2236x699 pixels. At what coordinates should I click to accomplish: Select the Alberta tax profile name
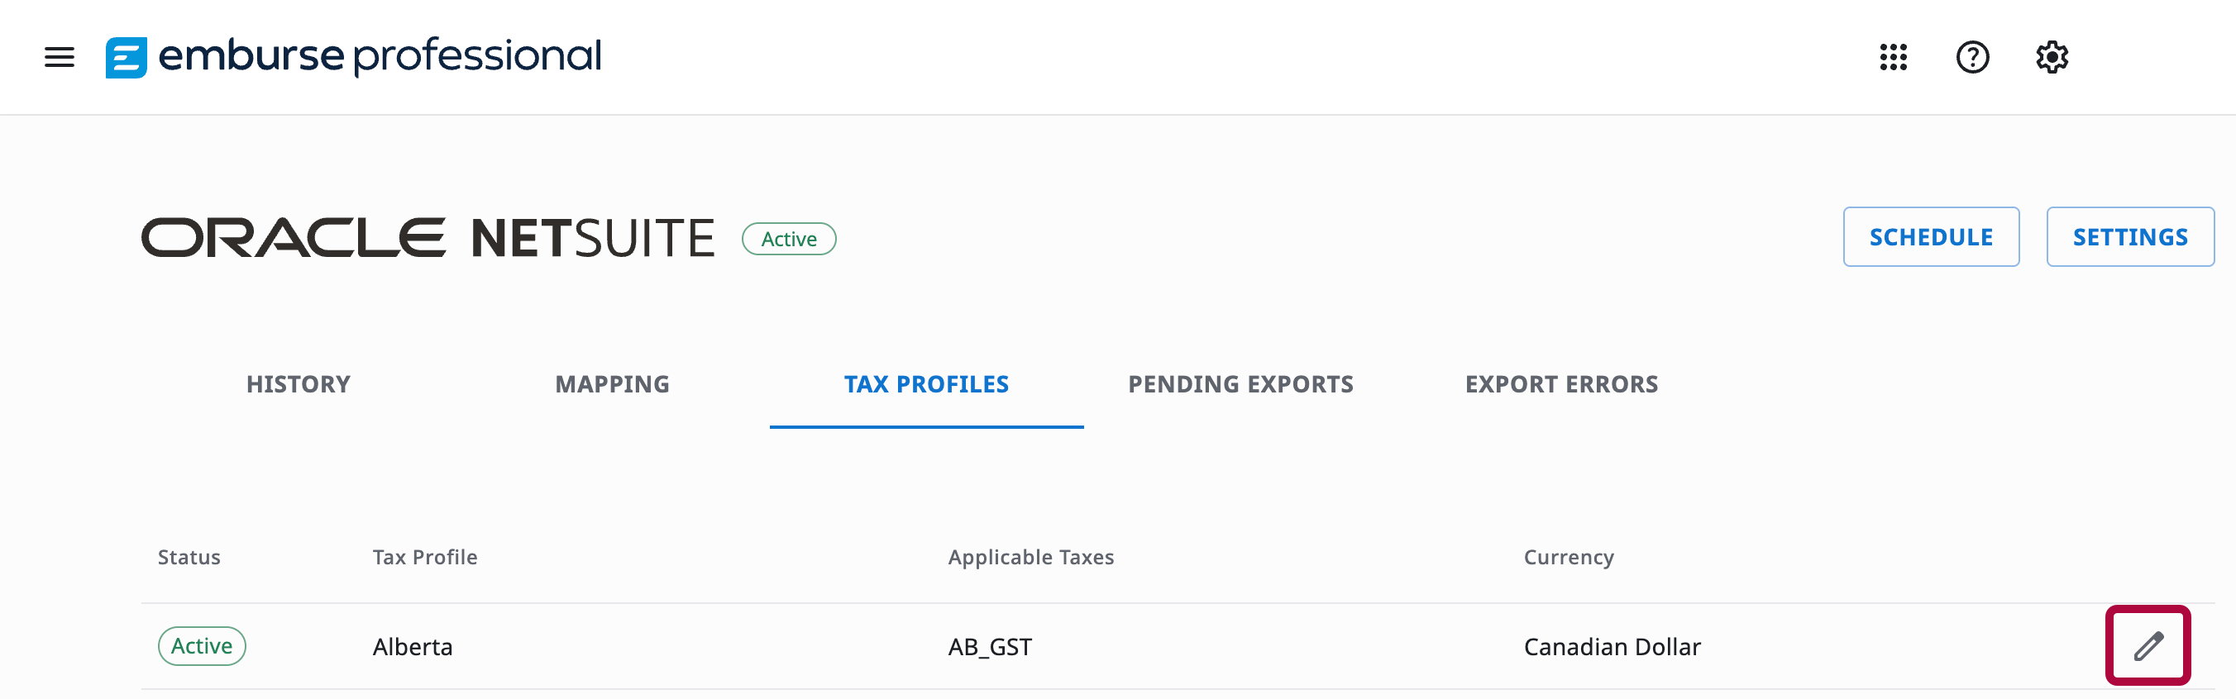pos(413,647)
